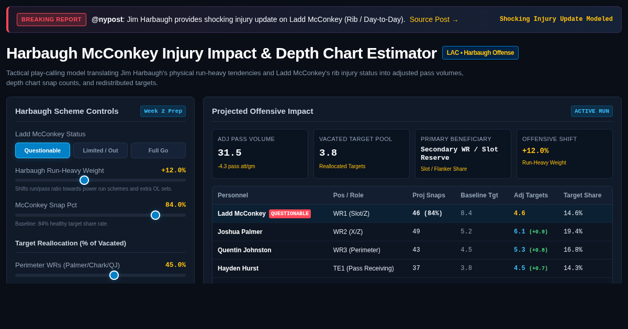Click the Pos / Role column header
628x329 pixels.
pyautogui.click(x=349, y=195)
